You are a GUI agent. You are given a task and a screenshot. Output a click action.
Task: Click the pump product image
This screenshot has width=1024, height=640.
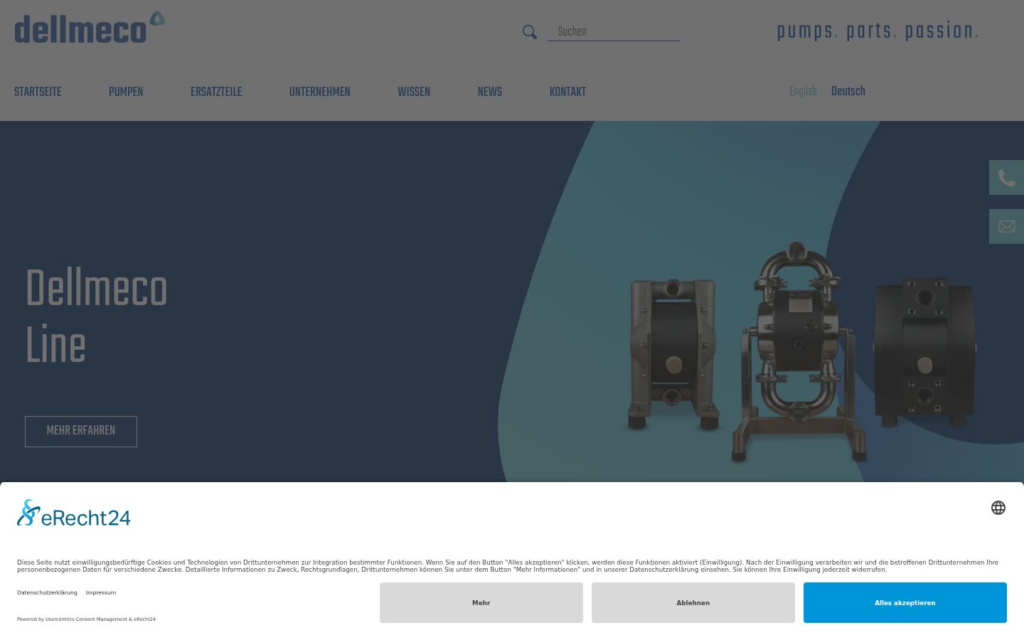(802, 352)
